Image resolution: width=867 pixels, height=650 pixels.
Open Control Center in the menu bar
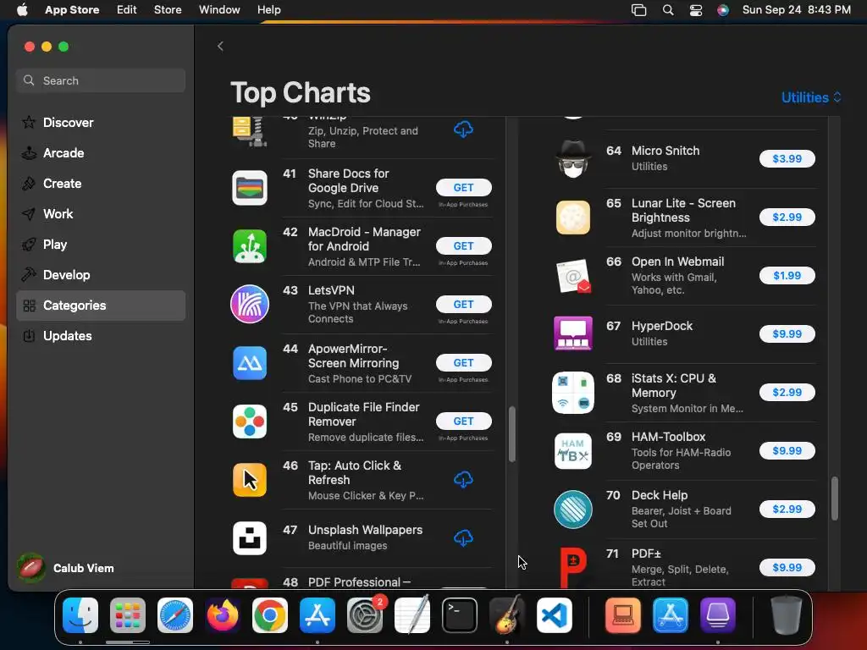click(696, 10)
